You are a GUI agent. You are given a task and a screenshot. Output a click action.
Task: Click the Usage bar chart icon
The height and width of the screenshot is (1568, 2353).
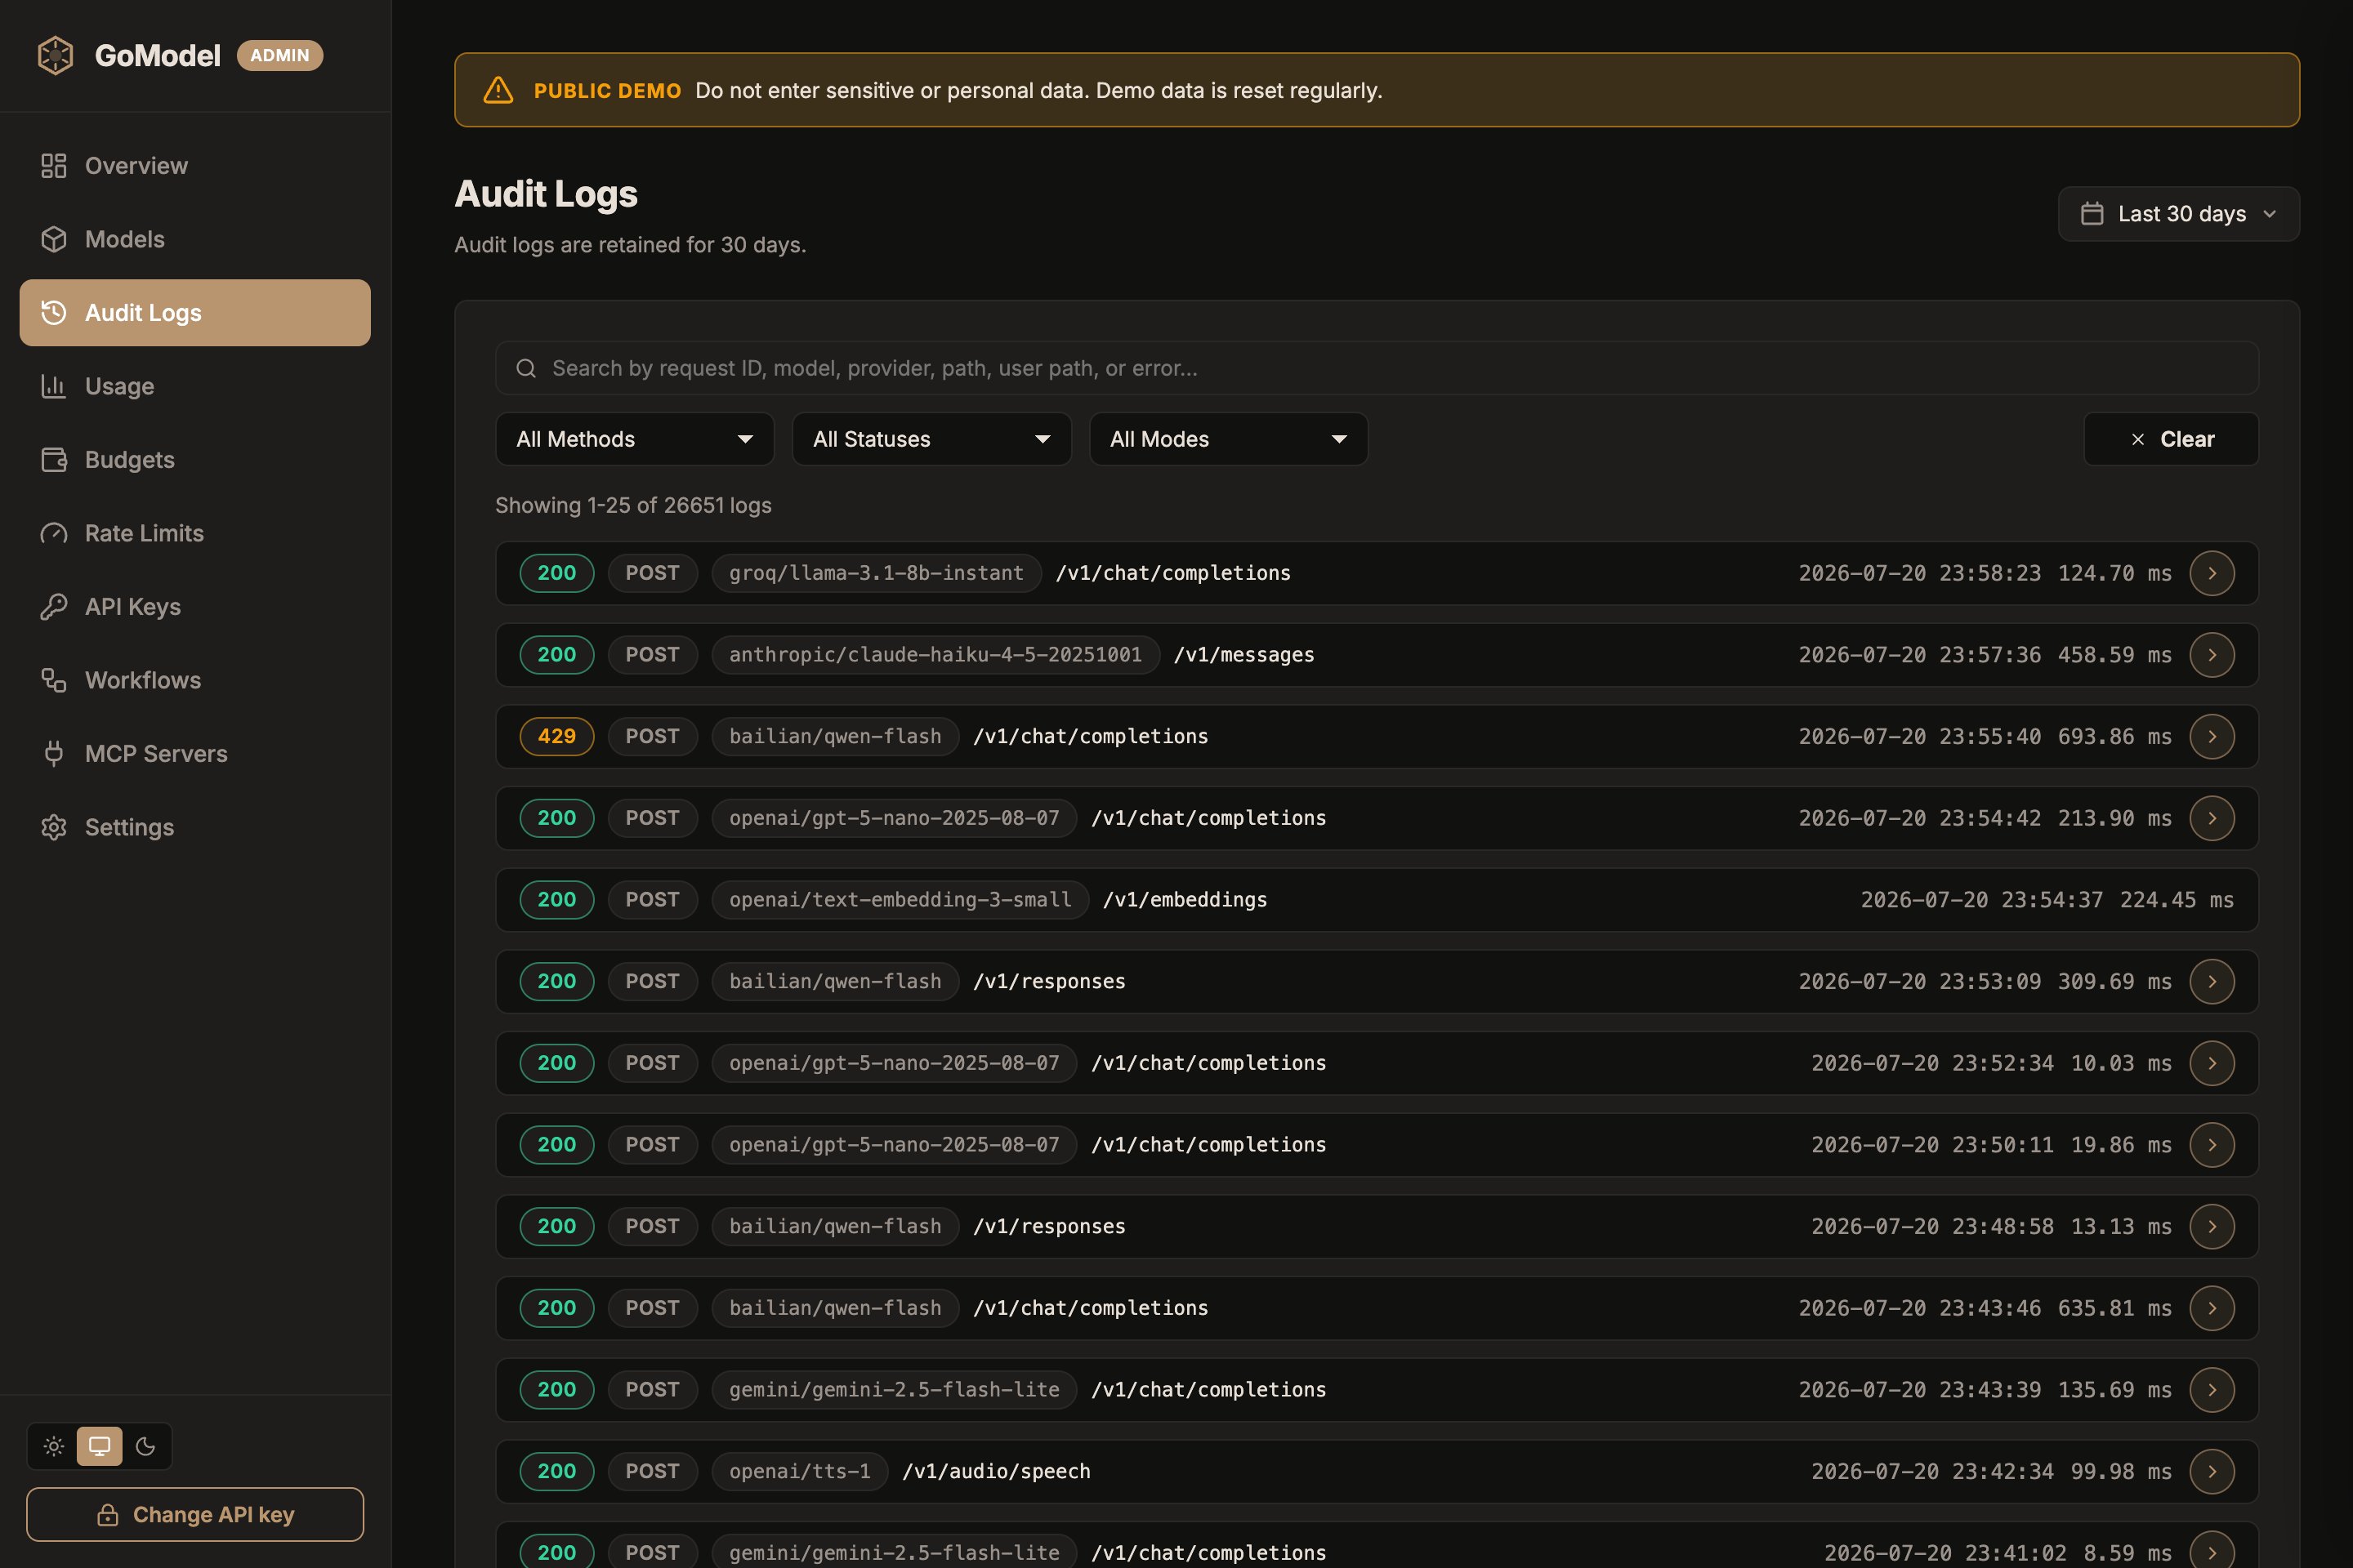(54, 386)
